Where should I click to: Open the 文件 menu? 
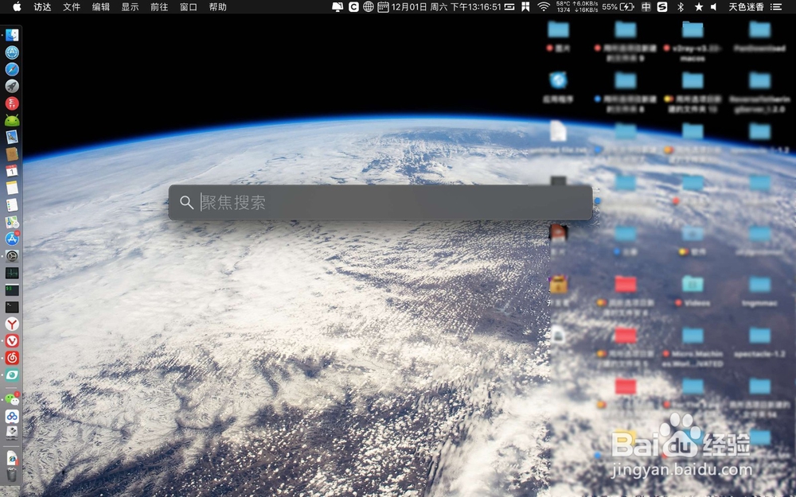pyautogui.click(x=72, y=6)
